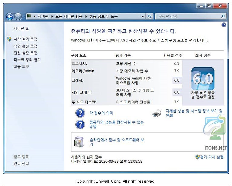232x186 pixels.
Task: Open help via the blue question icon
Action: [x=224, y=25]
